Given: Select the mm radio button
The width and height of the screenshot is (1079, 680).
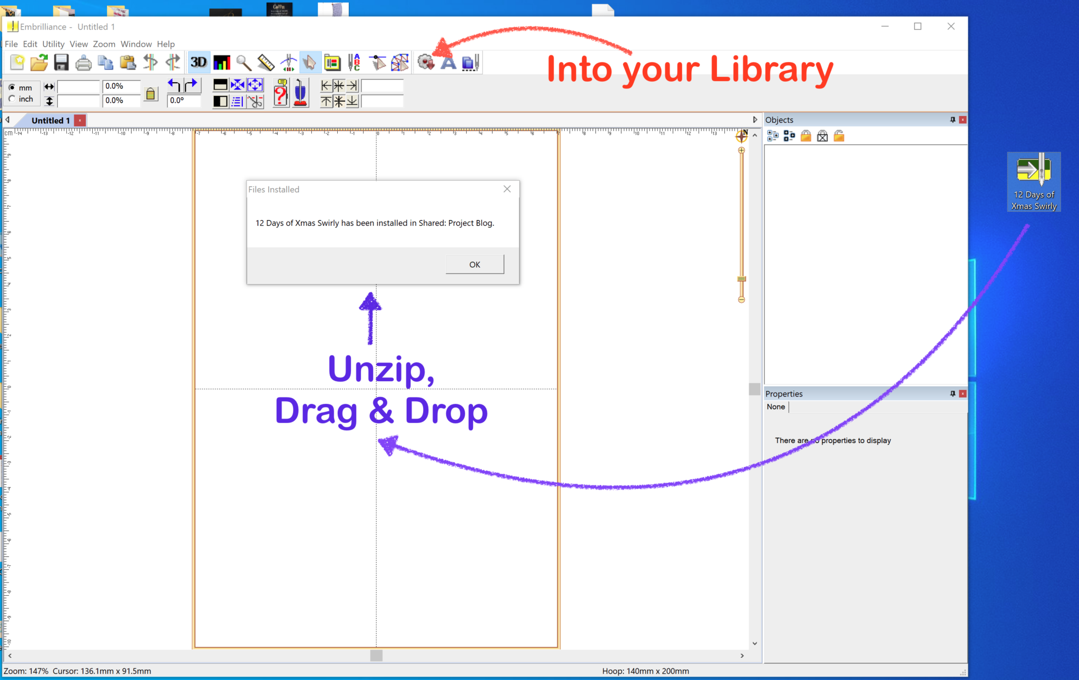Looking at the screenshot, I should coord(12,87).
